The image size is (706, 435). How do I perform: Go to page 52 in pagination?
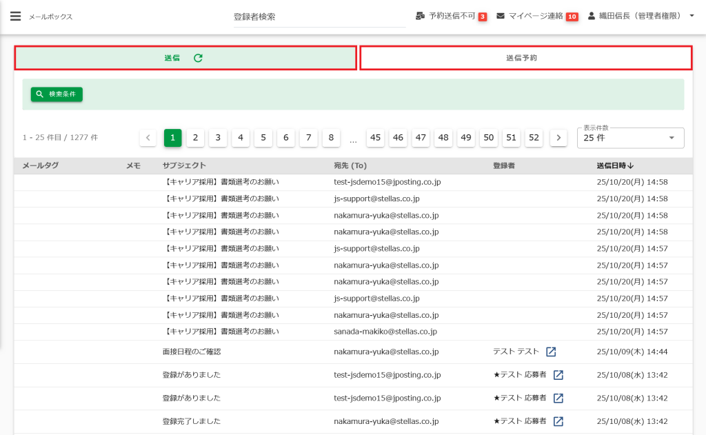point(534,138)
